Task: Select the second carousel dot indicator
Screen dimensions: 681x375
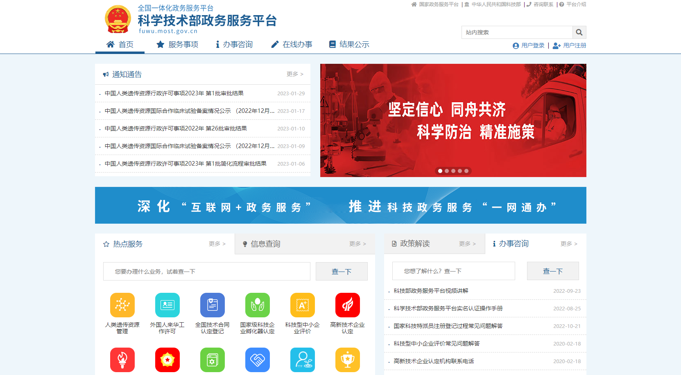Action: (x=446, y=171)
